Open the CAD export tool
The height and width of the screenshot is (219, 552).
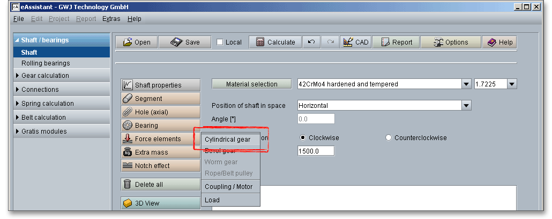355,42
